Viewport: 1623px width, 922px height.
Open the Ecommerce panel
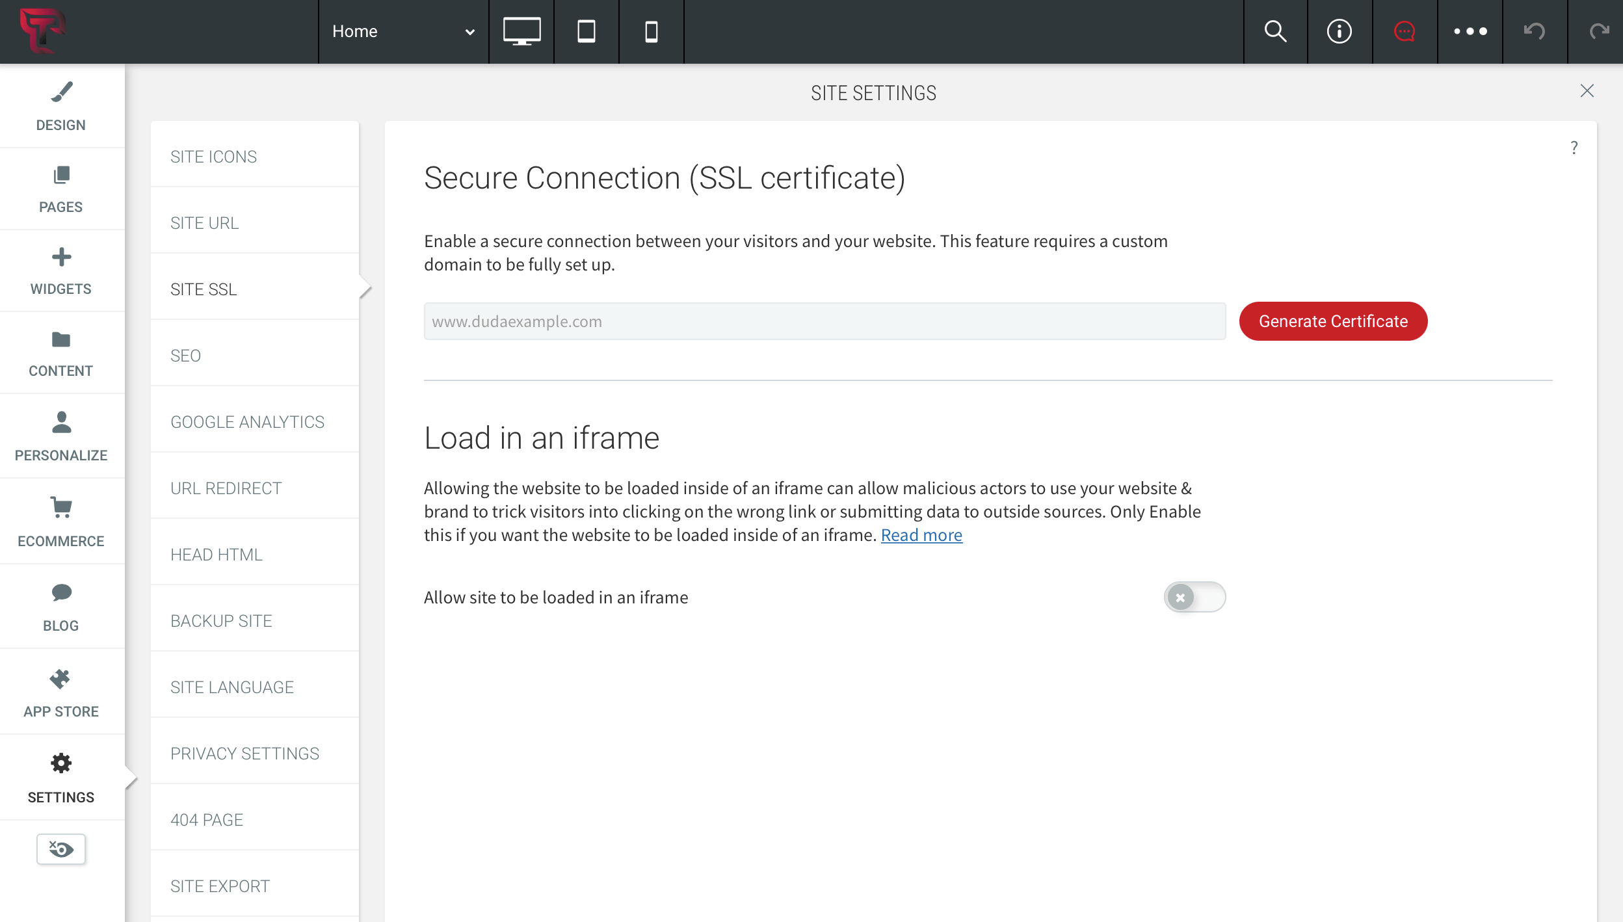tap(60, 521)
